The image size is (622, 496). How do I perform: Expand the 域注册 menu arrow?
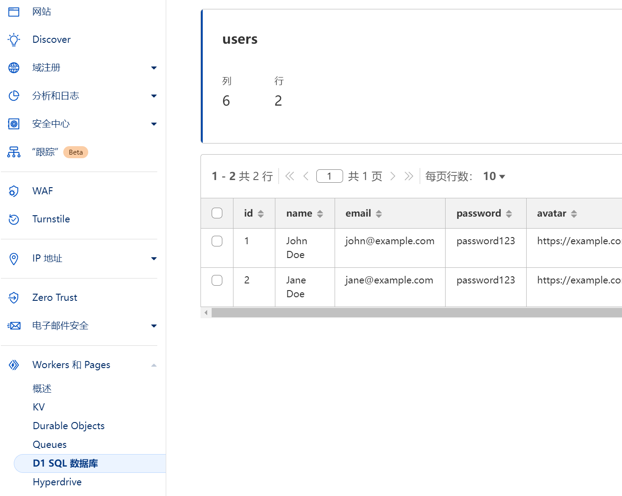154,68
